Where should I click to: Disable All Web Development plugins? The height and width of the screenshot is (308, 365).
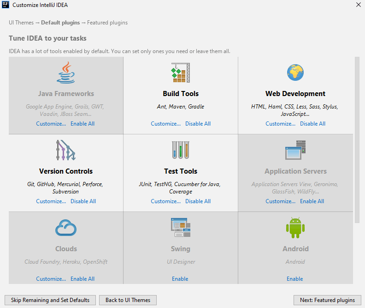tap(312, 124)
